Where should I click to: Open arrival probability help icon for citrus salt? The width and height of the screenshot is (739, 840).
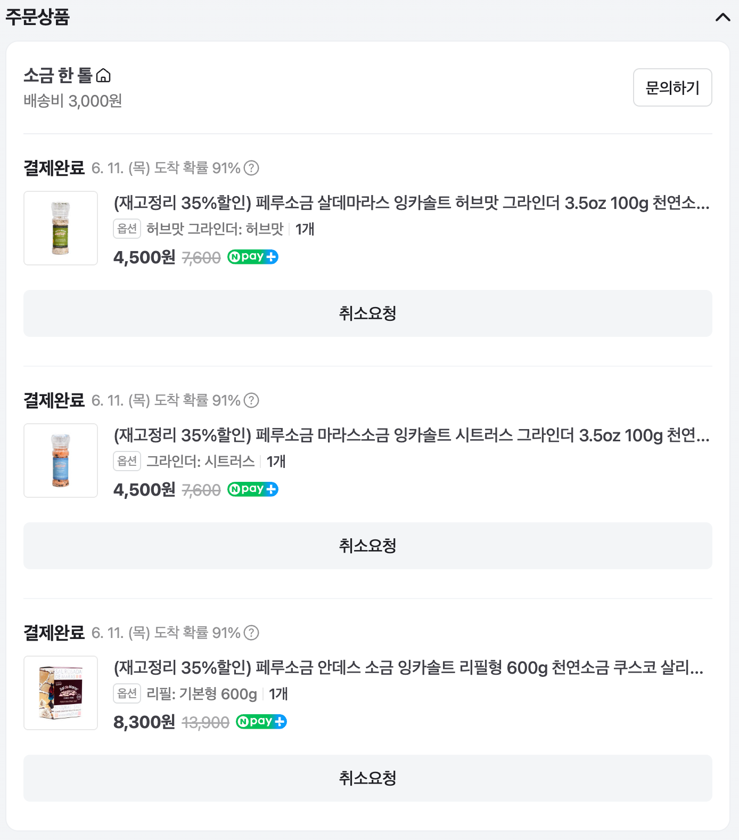coord(251,400)
